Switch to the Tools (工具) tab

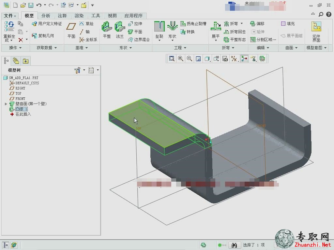tap(96, 16)
